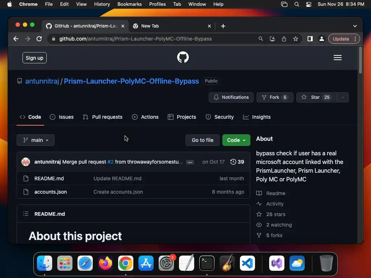The height and width of the screenshot is (278, 371).
Task: Open the Star lists dropdown arrow
Action: (x=343, y=97)
